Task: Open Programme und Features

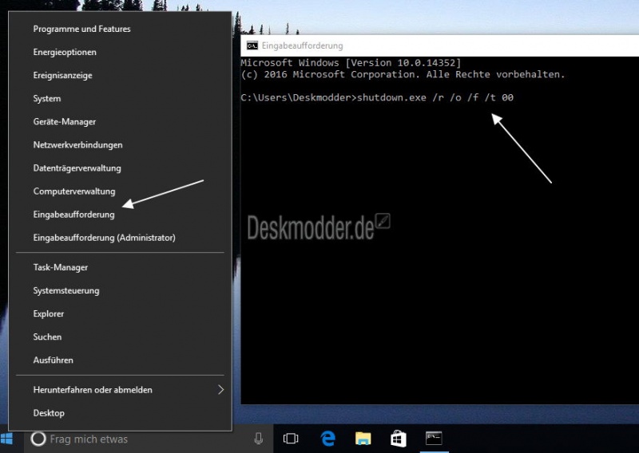Action: [x=121, y=29]
